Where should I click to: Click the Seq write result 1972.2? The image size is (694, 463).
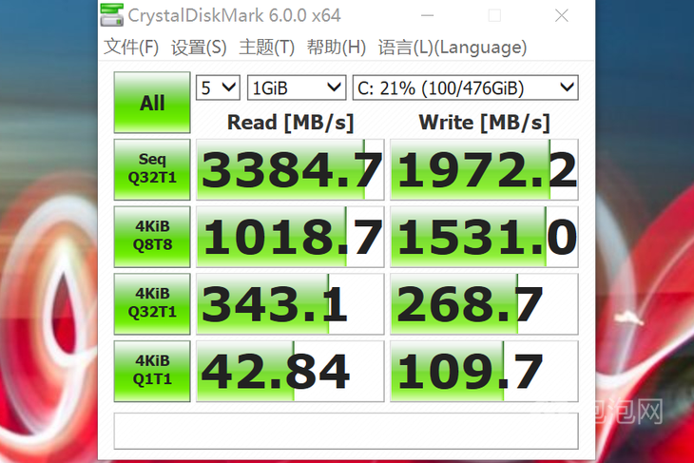pyautogui.click(x=484, y=169)
